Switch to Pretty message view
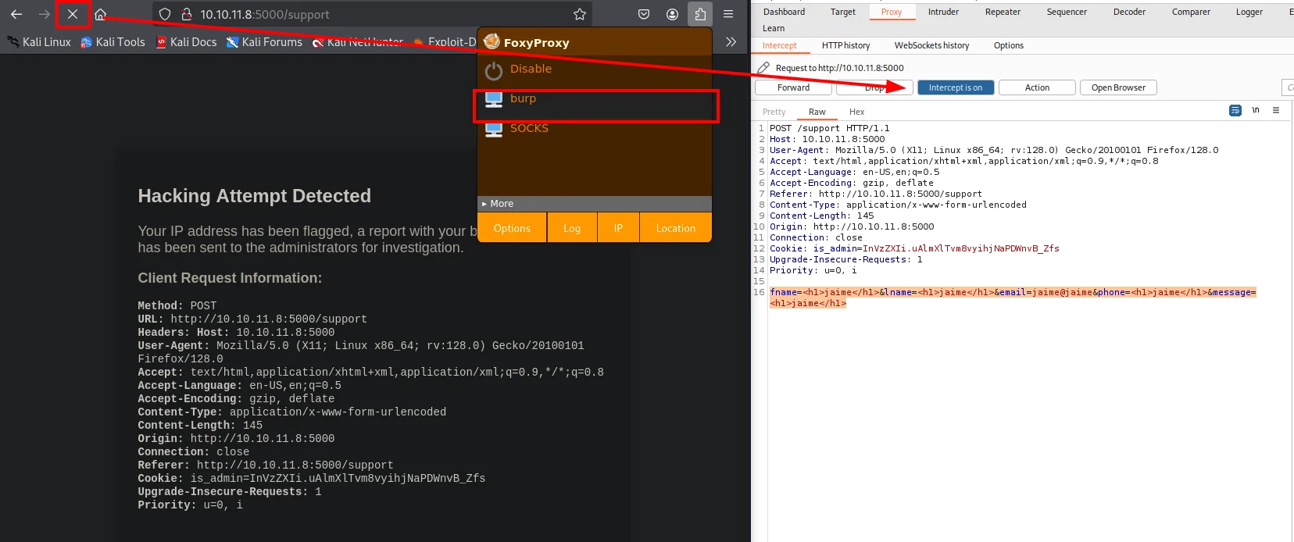Image resolution: width=1294 pixels, height=542 pixels. click(774, 112)
